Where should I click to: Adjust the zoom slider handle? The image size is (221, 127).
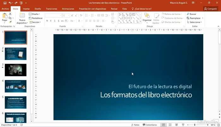coord(195,125)
